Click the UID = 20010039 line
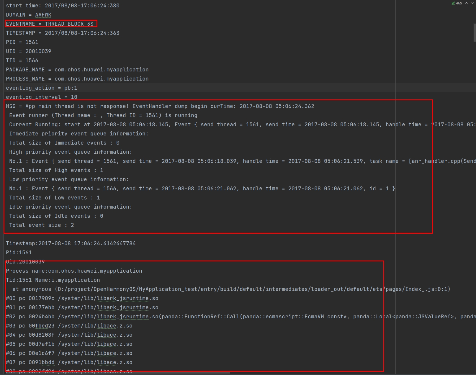 pos(29,51)
